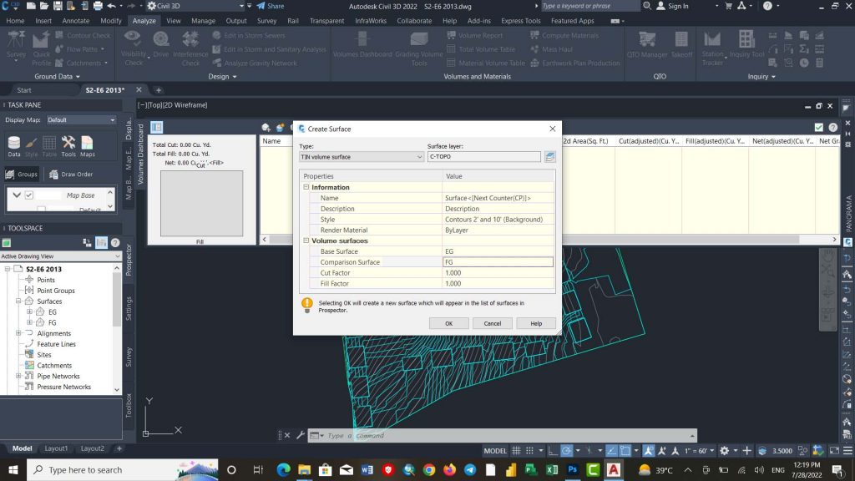Expand the FG surface node
This screenshot has height=481, width=855.
pos(29,322)
